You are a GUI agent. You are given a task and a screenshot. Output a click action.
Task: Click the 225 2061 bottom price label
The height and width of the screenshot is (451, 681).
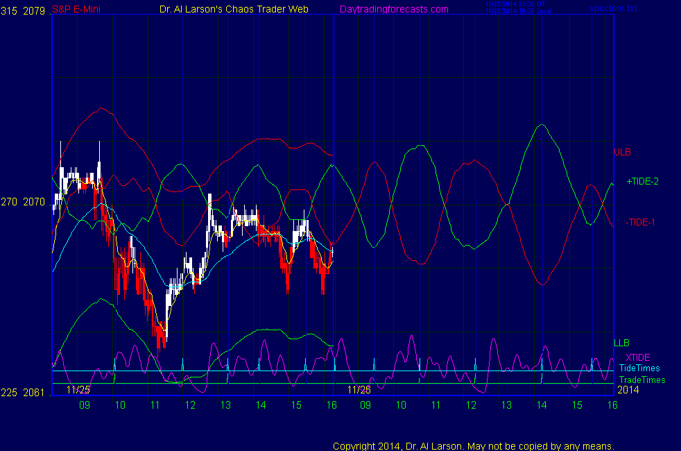click(23, 393)
